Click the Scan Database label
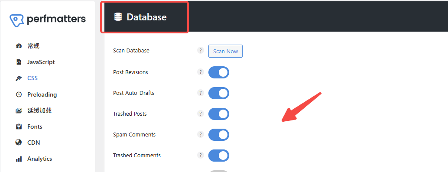Image resolution: width=448 pixels, height=172 pixels. pos(131,51)
